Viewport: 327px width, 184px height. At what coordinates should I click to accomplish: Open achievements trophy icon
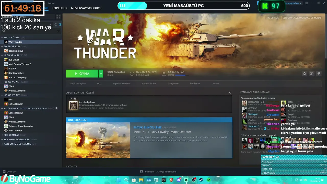164,74
